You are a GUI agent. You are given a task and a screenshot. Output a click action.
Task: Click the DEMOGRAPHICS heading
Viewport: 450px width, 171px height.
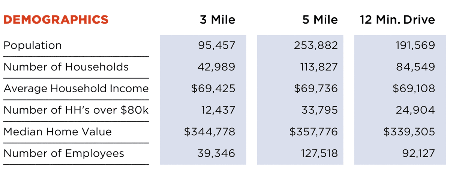click(56, 19)
